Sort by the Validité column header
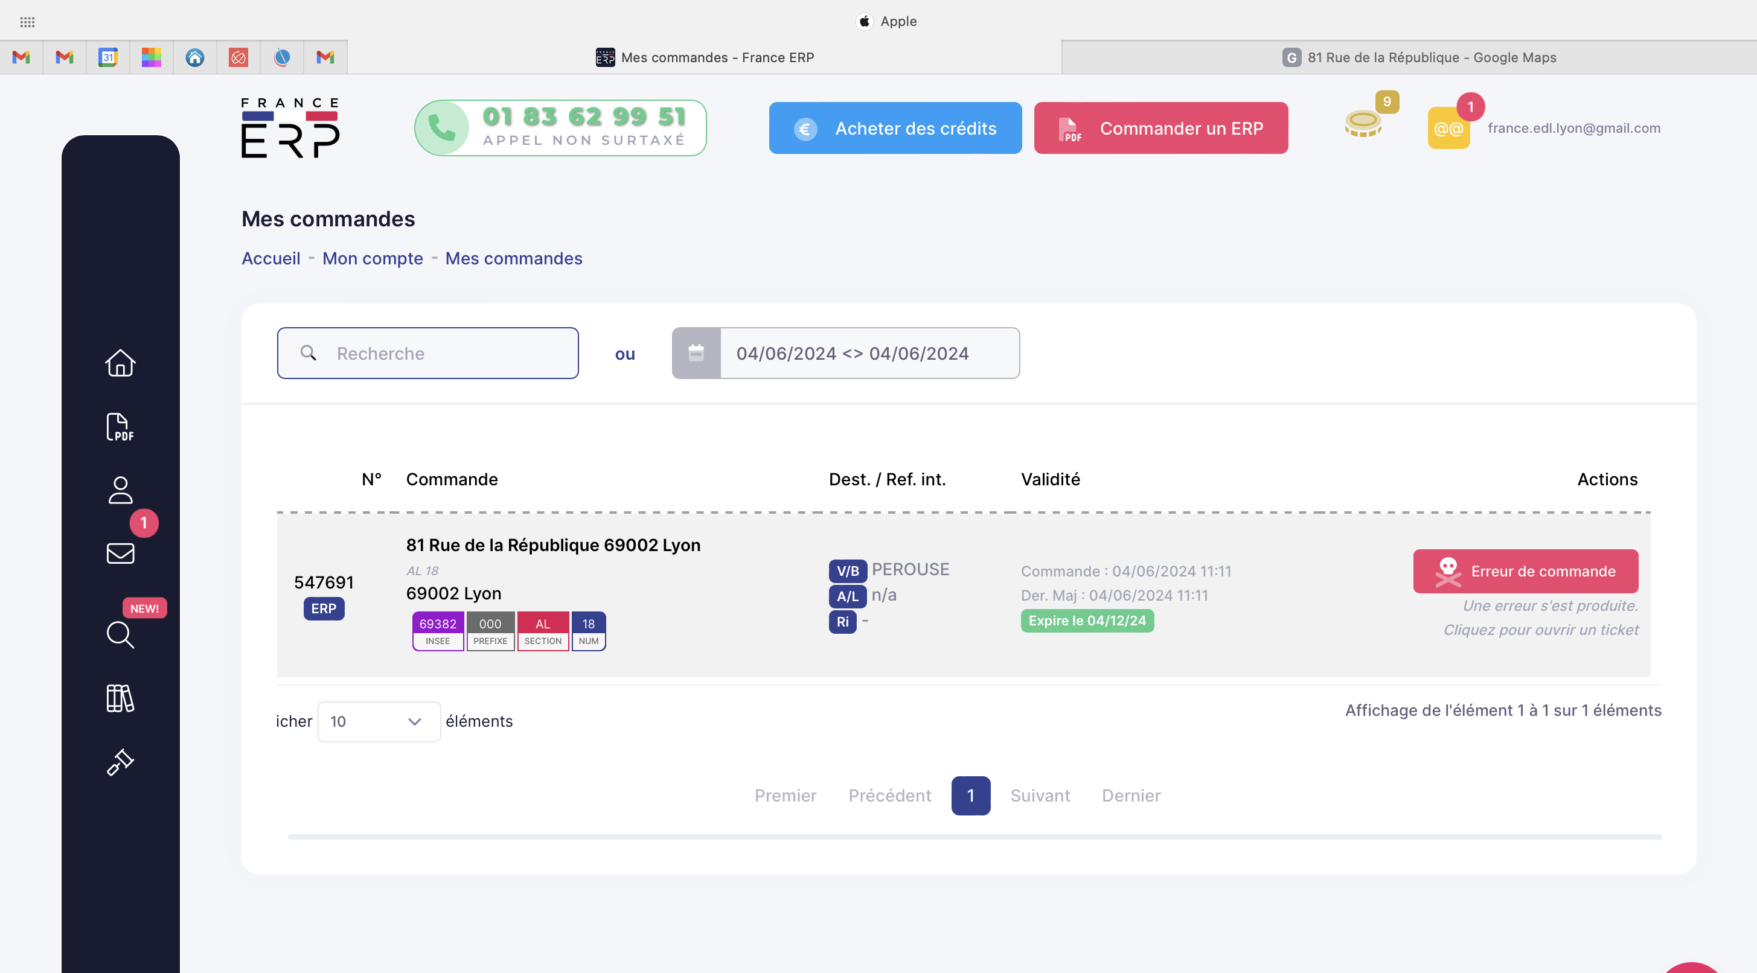The width and height of the screenshot is (1757, 973). 1051,479
